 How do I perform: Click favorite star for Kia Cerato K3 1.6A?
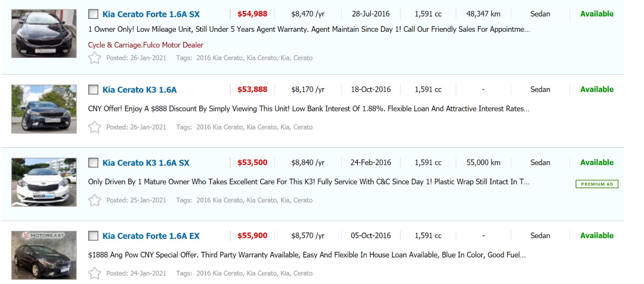[95, 127]
